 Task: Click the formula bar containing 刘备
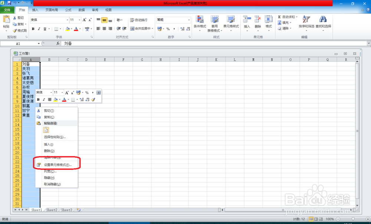click(214, 43)
